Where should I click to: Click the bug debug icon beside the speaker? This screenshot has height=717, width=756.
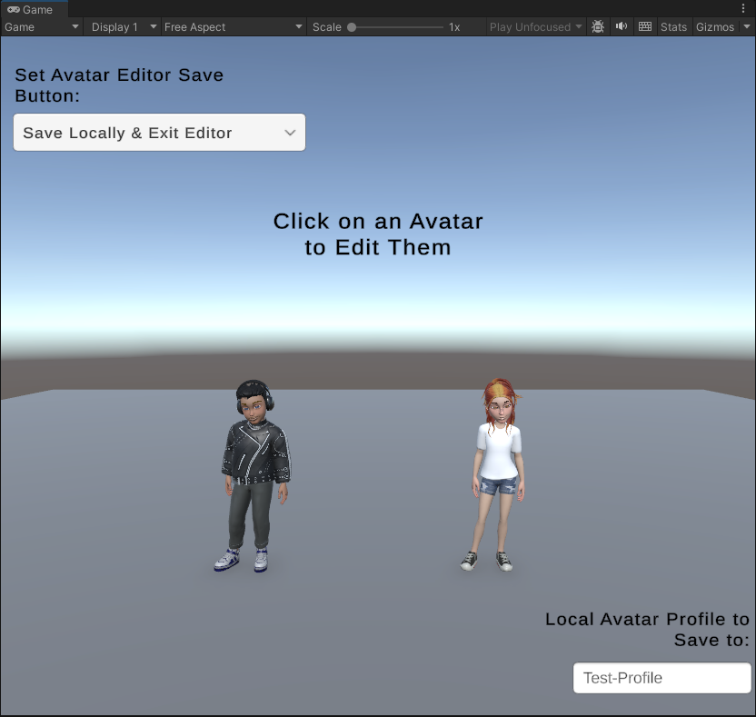click(x=598, y=26)
